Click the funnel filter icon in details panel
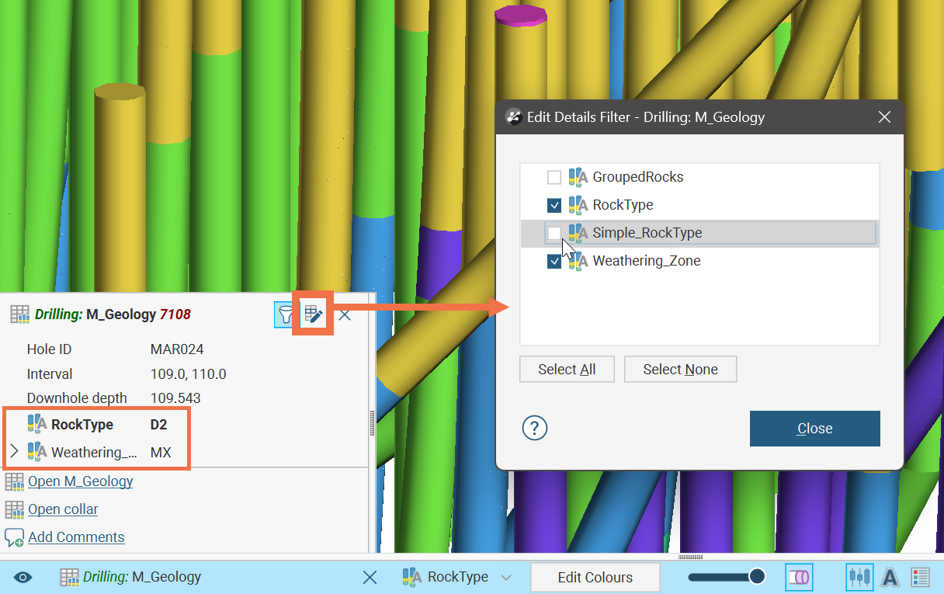This screenshot has height=594, width=944. [x=286, y=314]
